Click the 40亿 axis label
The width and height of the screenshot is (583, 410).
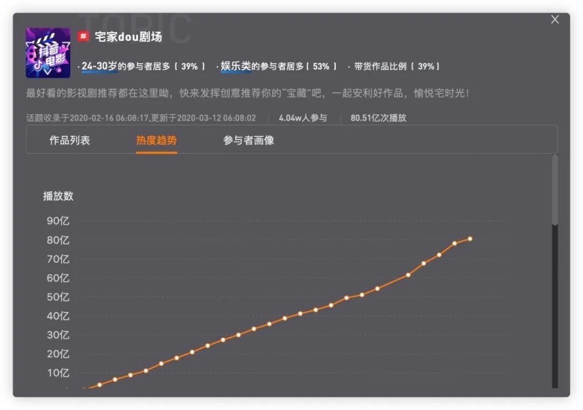58,316
